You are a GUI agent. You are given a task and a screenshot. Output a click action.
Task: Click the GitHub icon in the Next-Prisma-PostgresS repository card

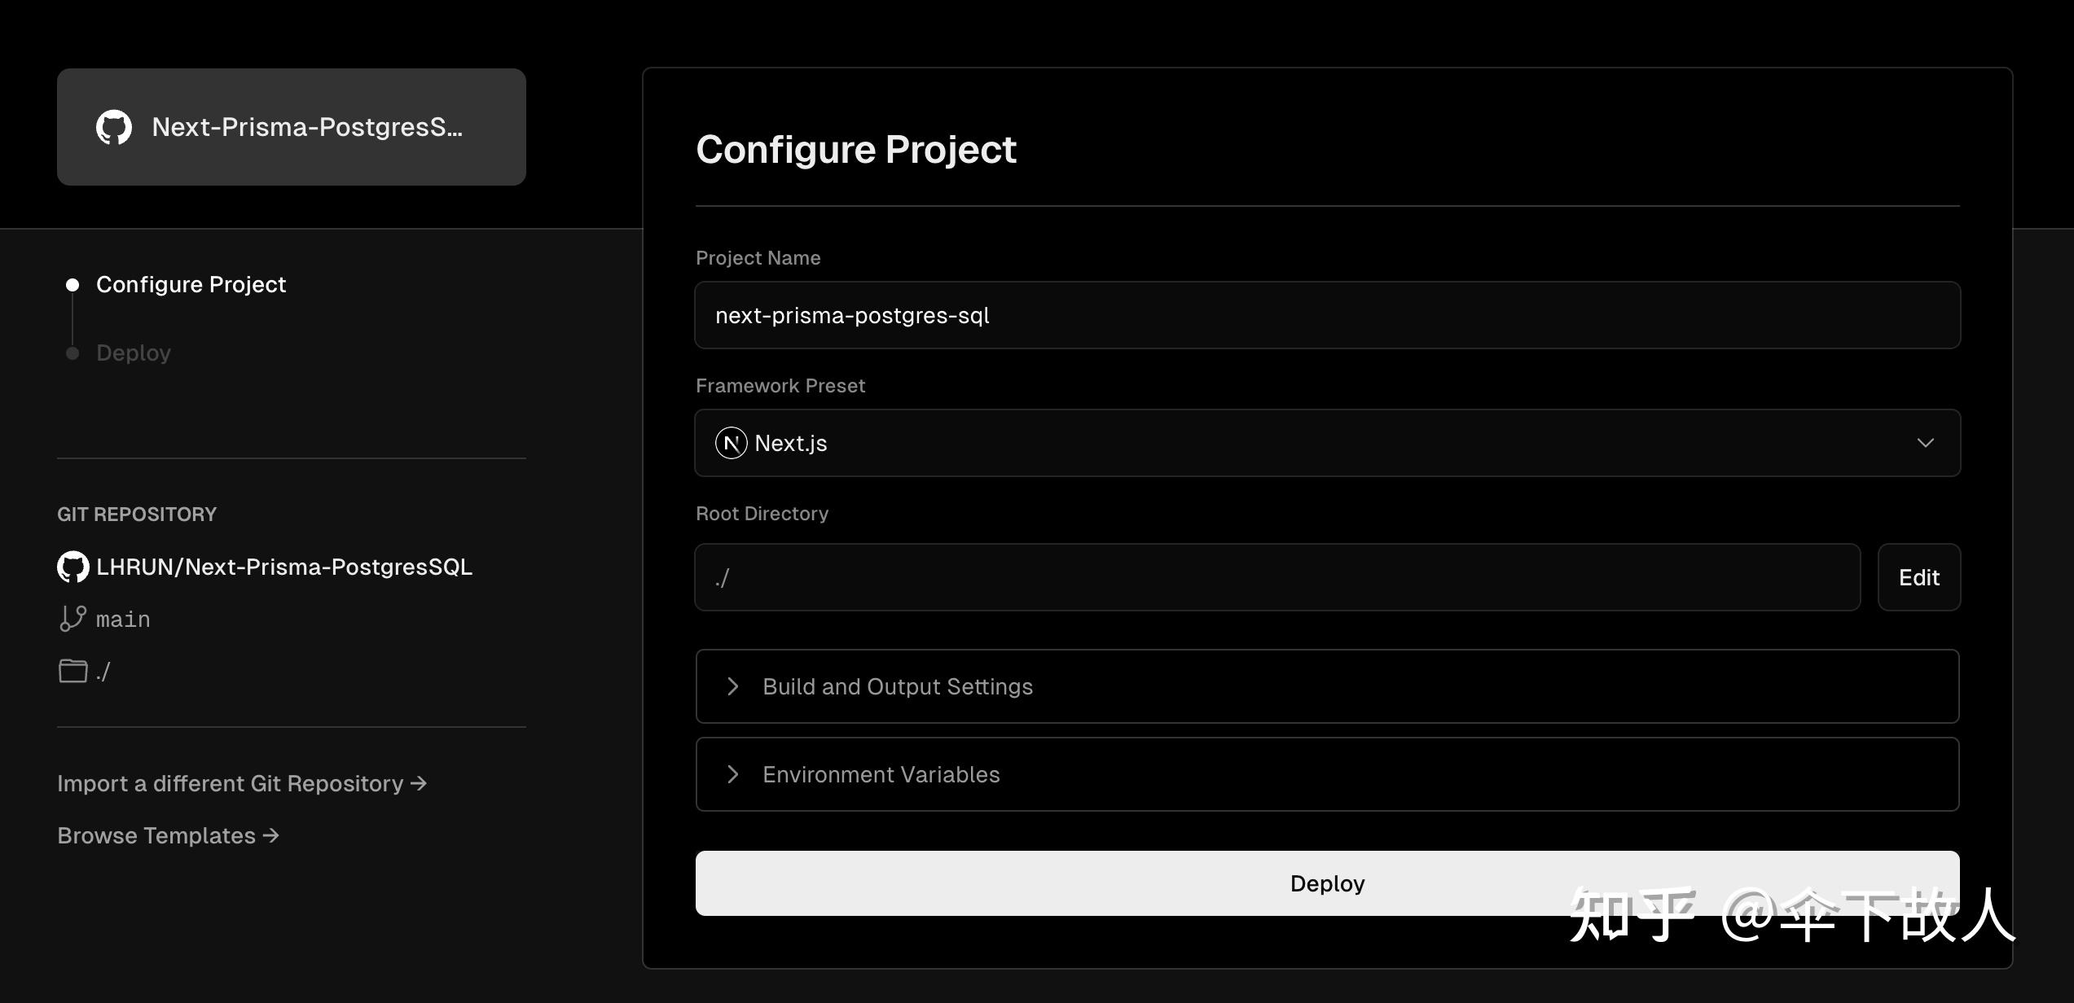click(x=114, y=127)
